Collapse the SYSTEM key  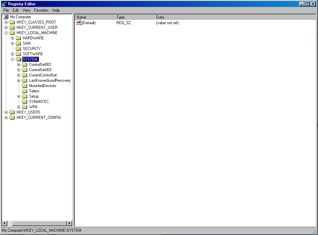(x=12, y=59)
